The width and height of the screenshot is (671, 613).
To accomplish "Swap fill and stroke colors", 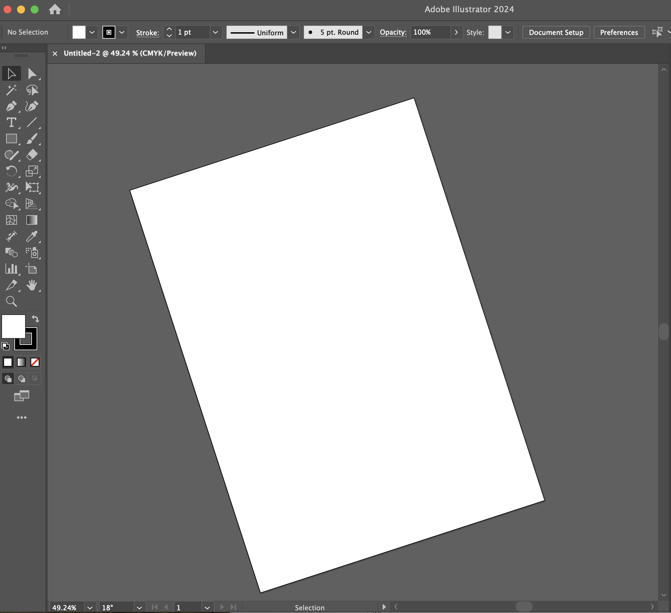I will pos(36,319).
